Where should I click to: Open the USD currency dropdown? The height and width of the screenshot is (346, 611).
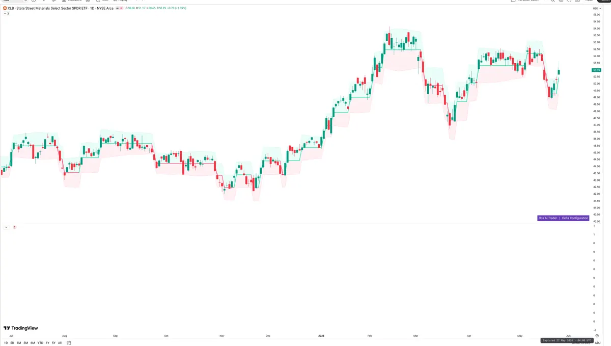coord(596,8)
